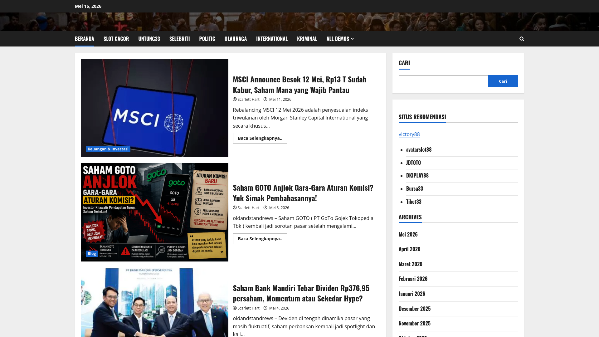Open the Saham GOTO Anjlok thumbnail image
The image size is (599, 337).
click(x=155, y=212)
